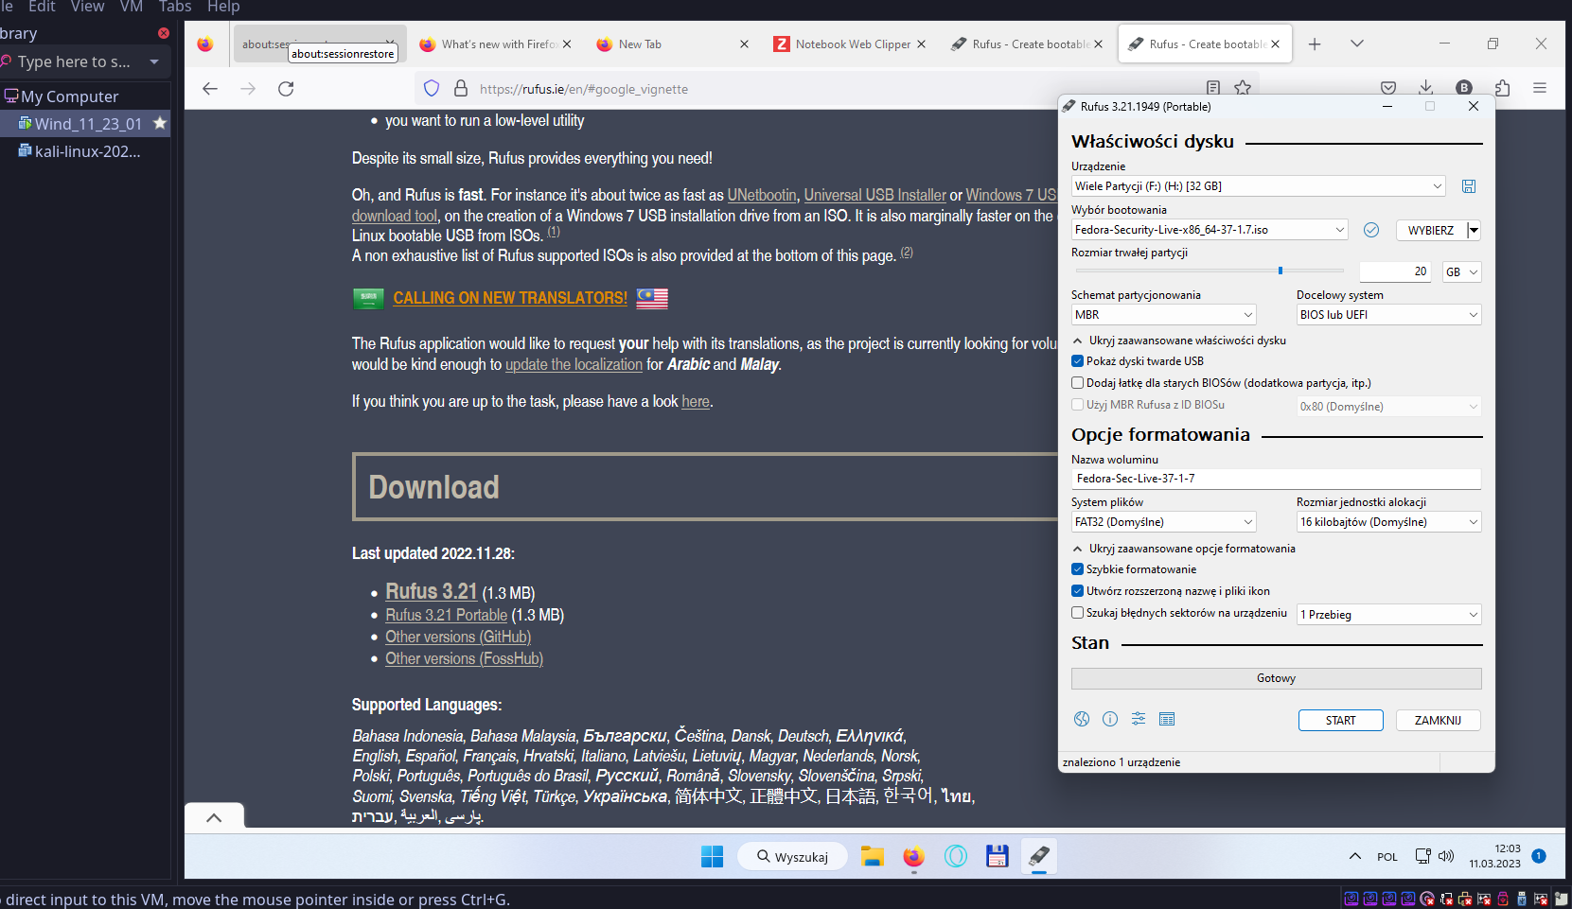Open a new Firefox tab

coord(1315,44)
